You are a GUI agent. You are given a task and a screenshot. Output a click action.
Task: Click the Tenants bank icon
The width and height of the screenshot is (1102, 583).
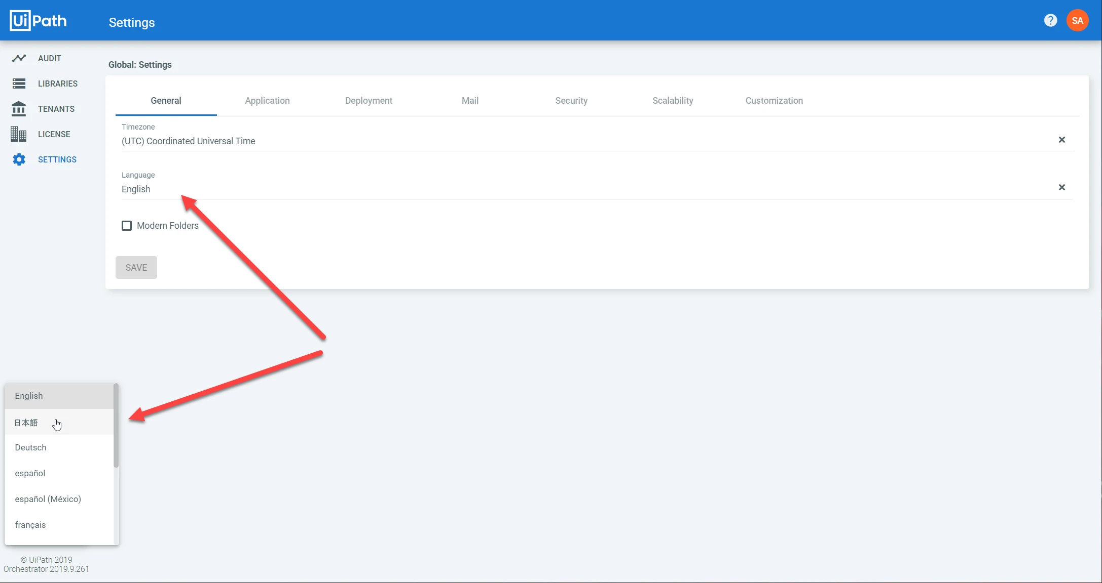tap(19, 109)
